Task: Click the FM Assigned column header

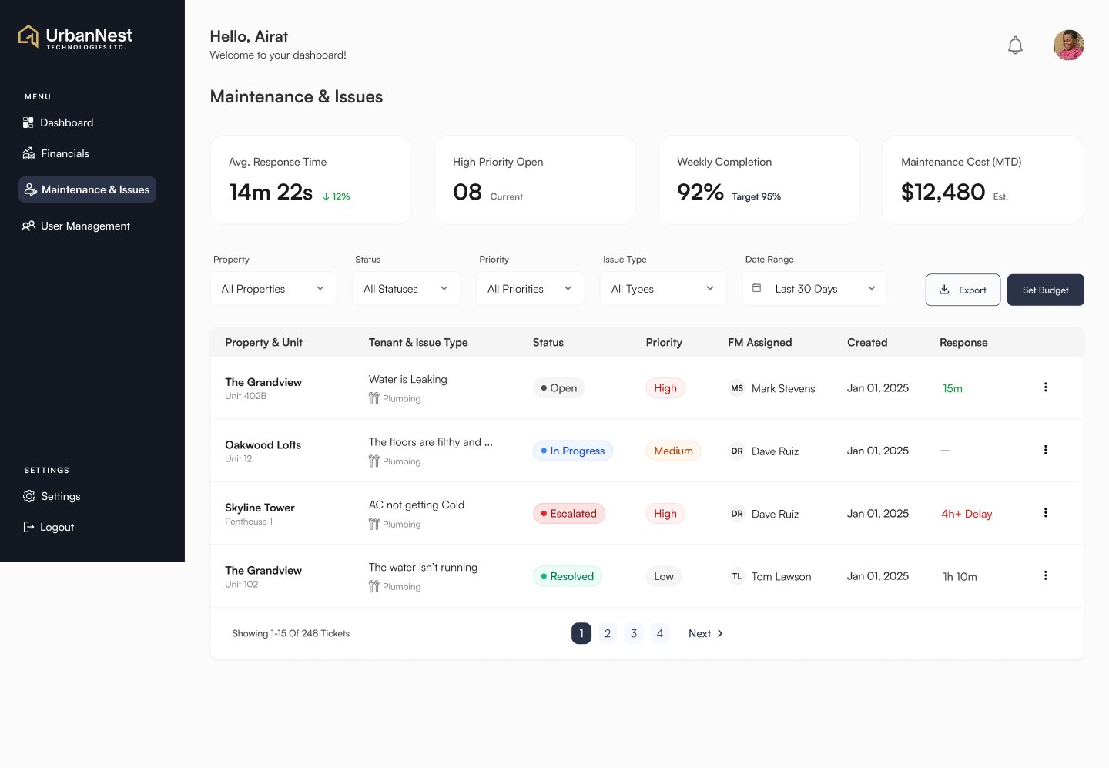Action: [759, 342]
